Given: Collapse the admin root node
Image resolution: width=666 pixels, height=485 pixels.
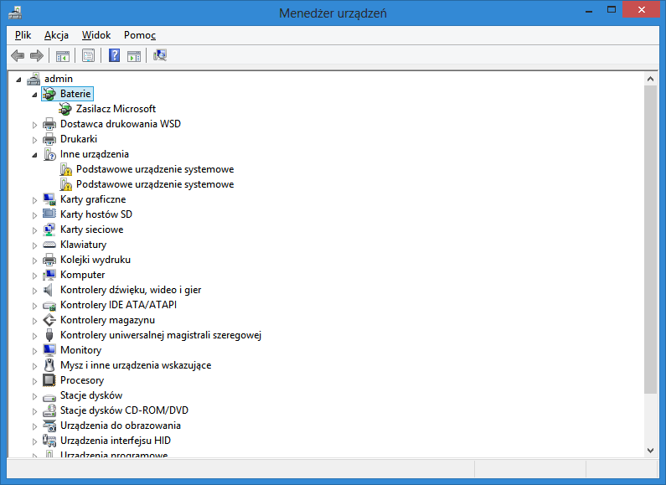Looking at the screenshot, I should [x=18, y=80].
